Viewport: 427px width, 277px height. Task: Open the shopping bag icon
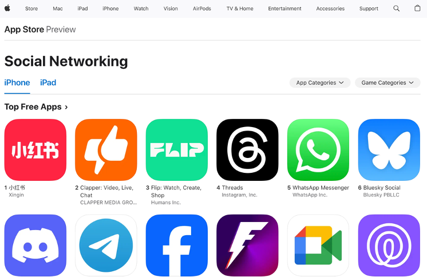click(x=417, y=8)
